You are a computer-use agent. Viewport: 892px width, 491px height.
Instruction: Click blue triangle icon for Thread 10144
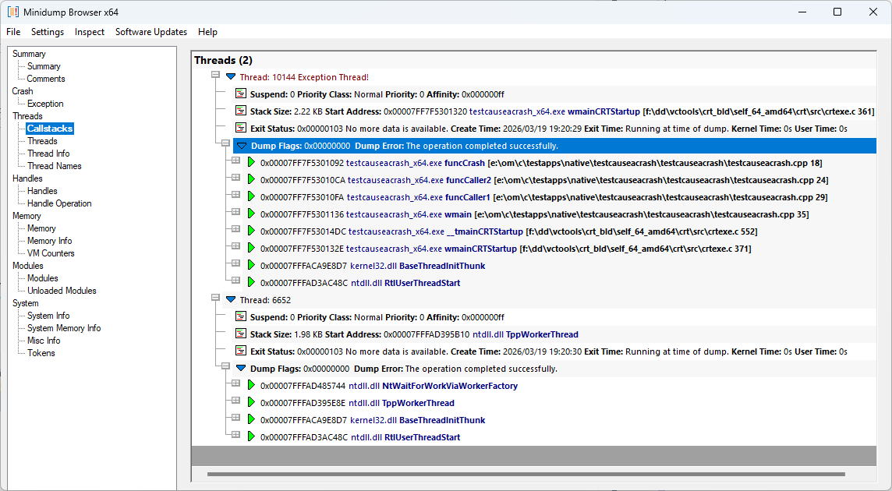pyautogui.click(x=231, y=77)
